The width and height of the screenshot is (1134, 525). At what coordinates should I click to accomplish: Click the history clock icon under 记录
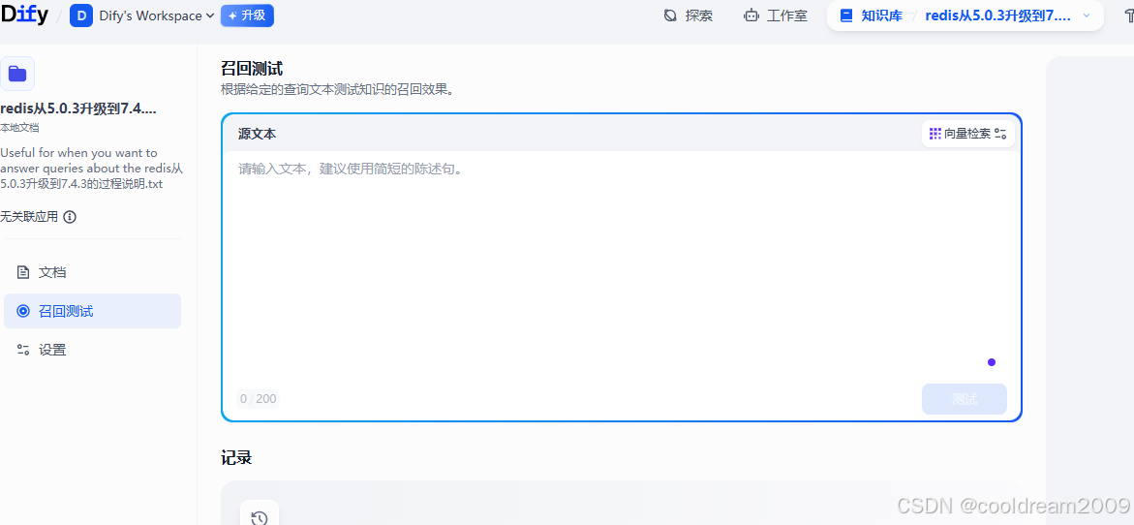(x=259, y=516)
